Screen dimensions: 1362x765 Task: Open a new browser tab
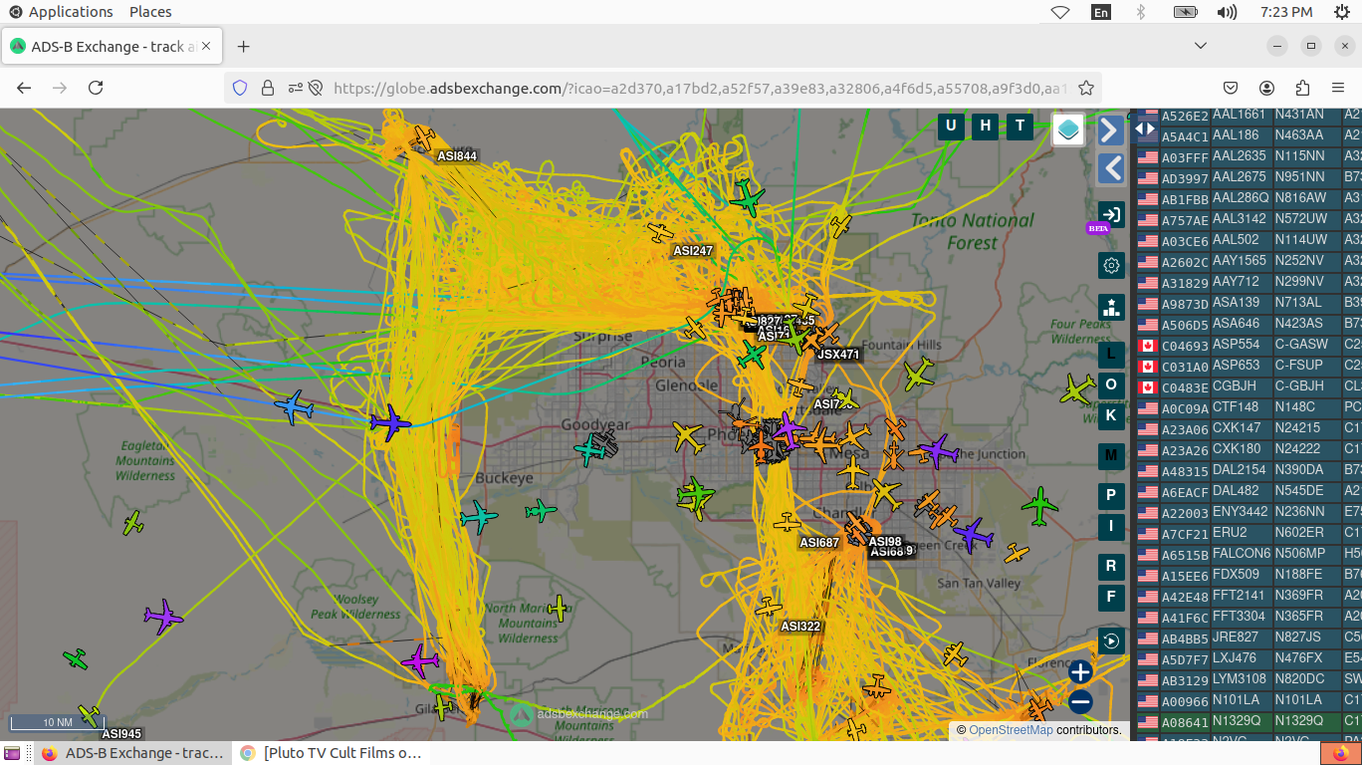pos(244,47)
